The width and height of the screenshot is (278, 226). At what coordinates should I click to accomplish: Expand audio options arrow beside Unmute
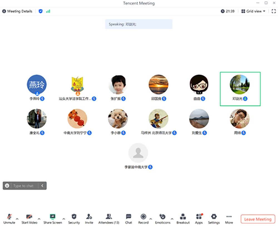coord(17,219)
